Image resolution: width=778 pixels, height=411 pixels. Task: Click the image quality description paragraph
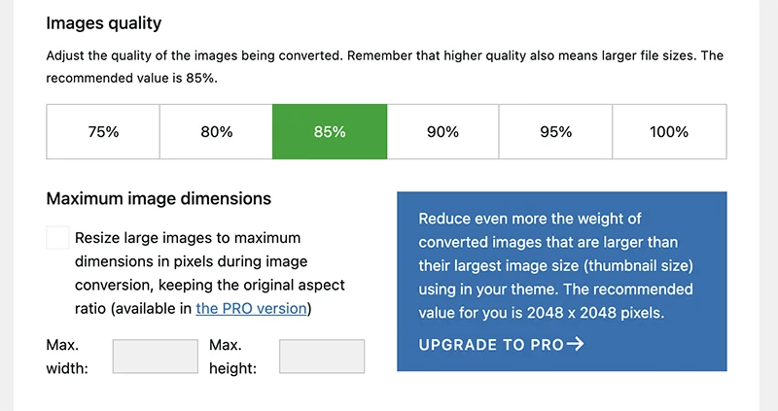click(384, 66)
